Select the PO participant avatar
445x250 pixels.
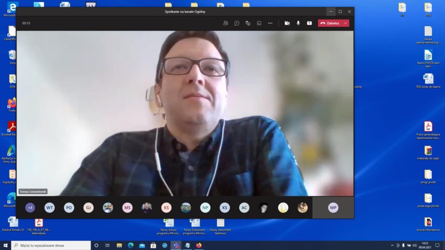pyautogui.click(x=69, y=208)
